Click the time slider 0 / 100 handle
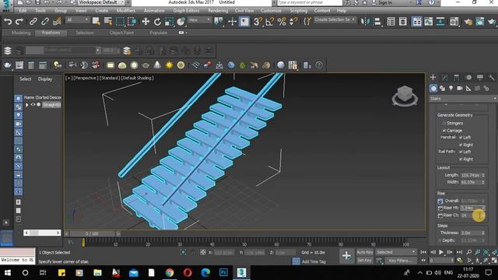 click(x=92, y=233)
